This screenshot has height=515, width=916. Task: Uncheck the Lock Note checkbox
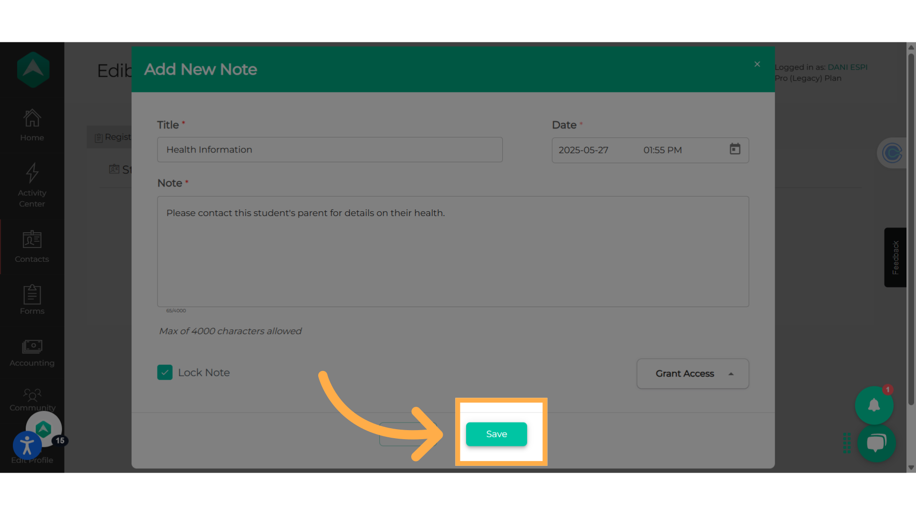point(165,372)
